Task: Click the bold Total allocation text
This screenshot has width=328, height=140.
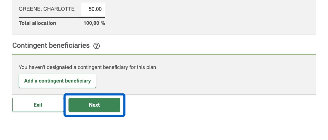Action: coord(37,23)
